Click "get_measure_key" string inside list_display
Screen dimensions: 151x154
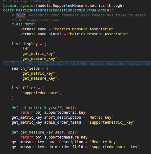(x=39, y=59)
